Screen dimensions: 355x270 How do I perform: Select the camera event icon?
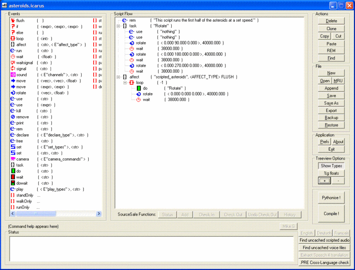click(x=13, y=159)
